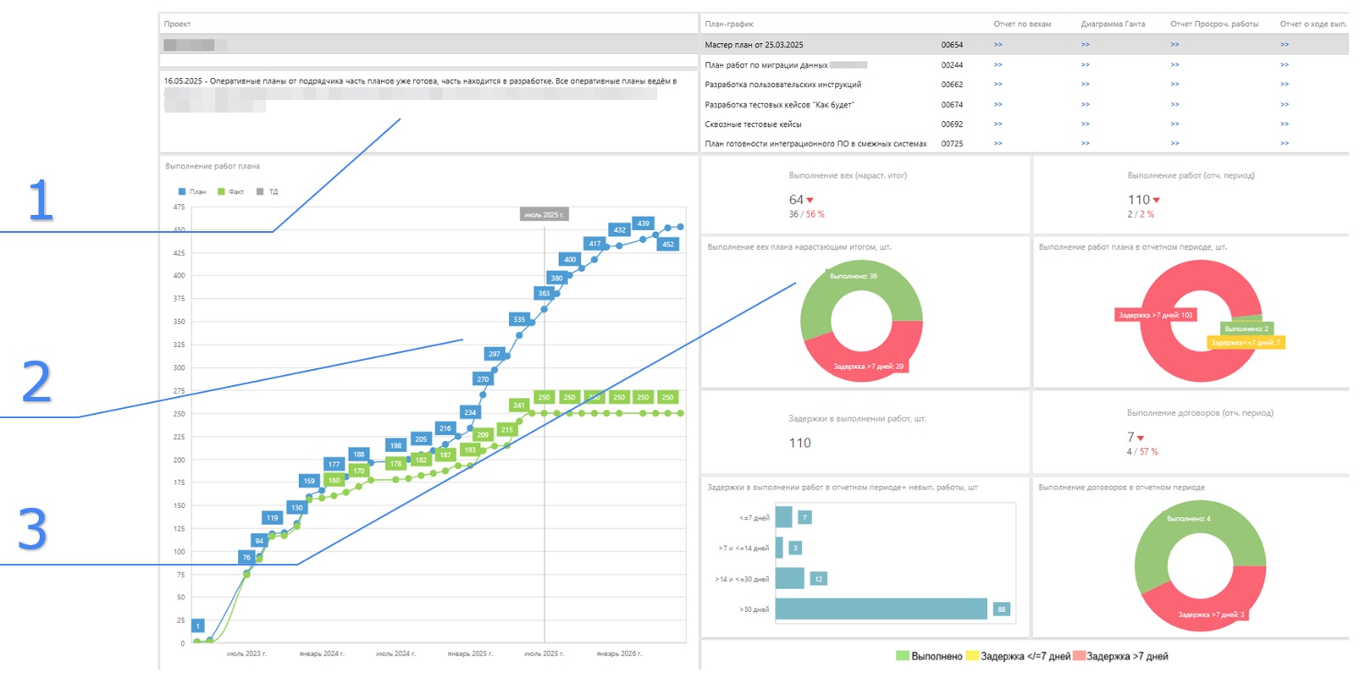This screenshot has height=673, width=1365.
Task: Select the Разработка пользовательских инструкций row
Action: tap(1024, 84)
